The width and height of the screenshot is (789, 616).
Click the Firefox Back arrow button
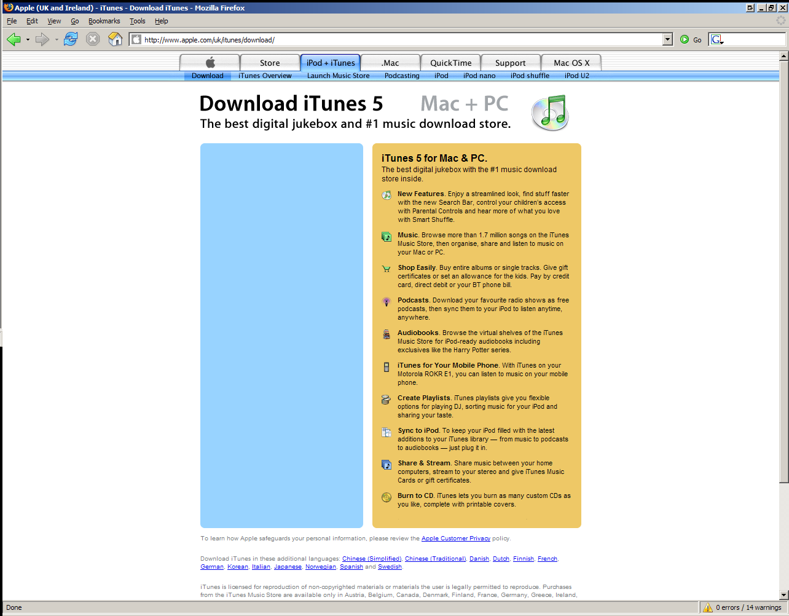14,39
